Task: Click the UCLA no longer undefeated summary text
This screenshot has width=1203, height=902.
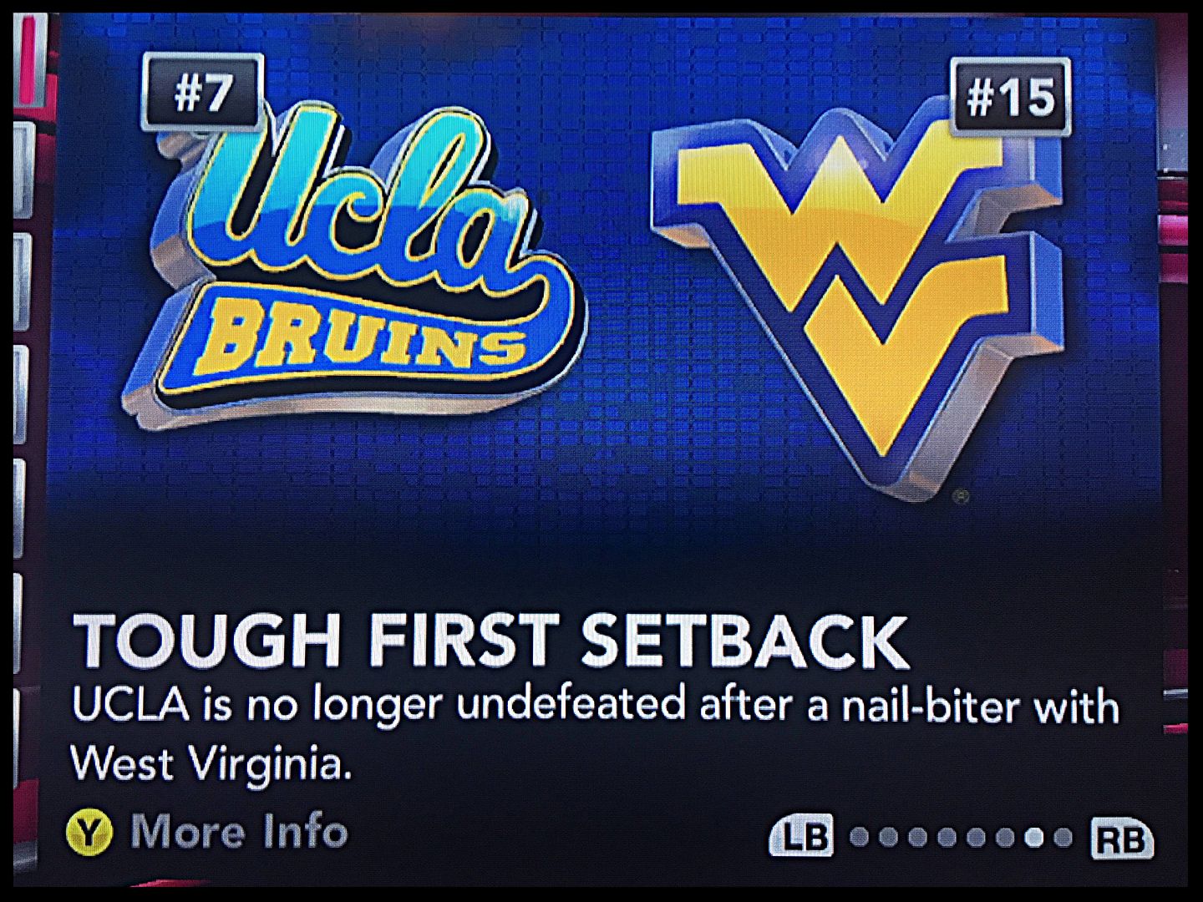Action: [x=595, y=706]
